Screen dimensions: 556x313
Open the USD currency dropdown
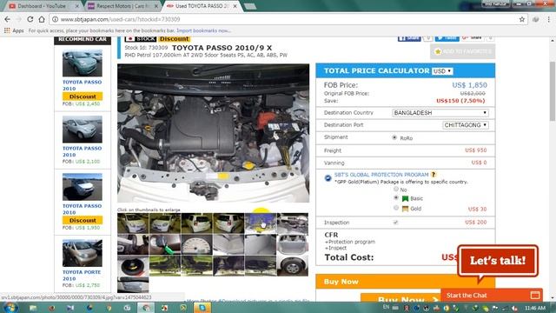[x=442, y=71]
